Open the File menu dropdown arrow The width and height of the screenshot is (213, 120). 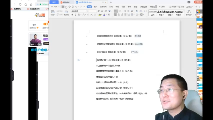[x=59, y=7]
